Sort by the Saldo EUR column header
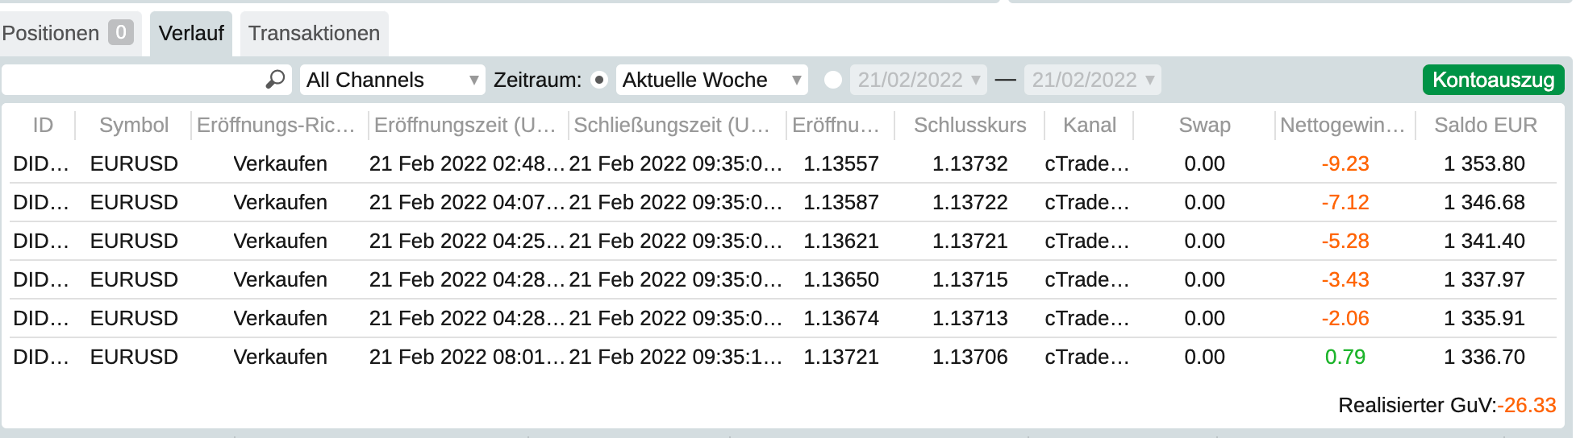This screenshot has width=1576, height=438. (1485, 125)
